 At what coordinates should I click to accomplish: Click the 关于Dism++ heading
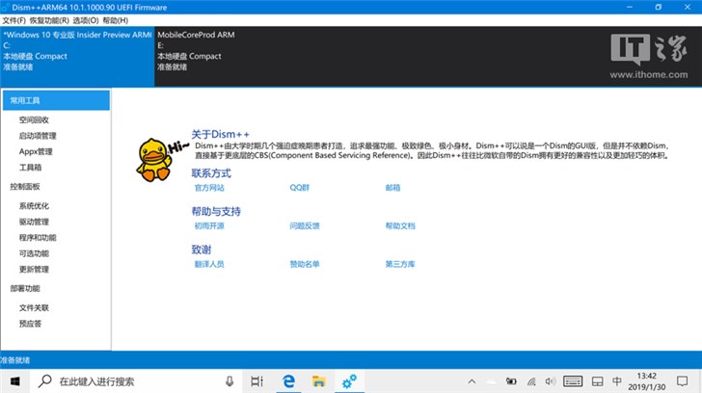click(x=220, y=134)
